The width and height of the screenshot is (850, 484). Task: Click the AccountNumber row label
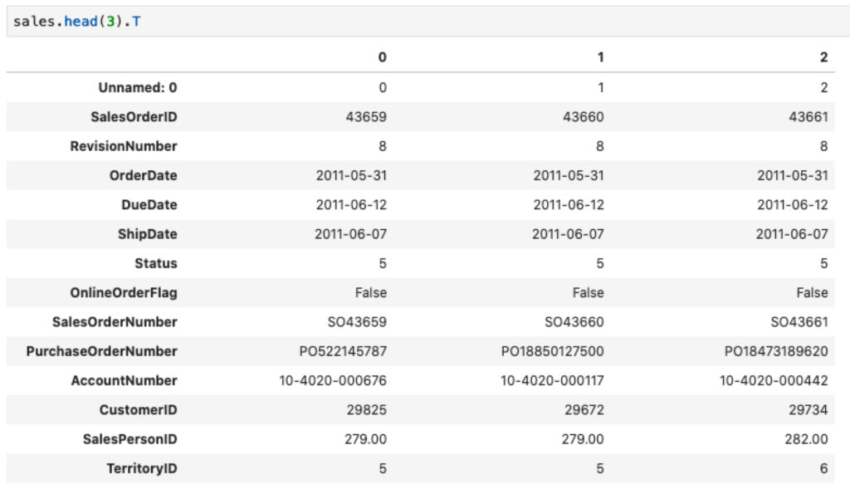125,380
